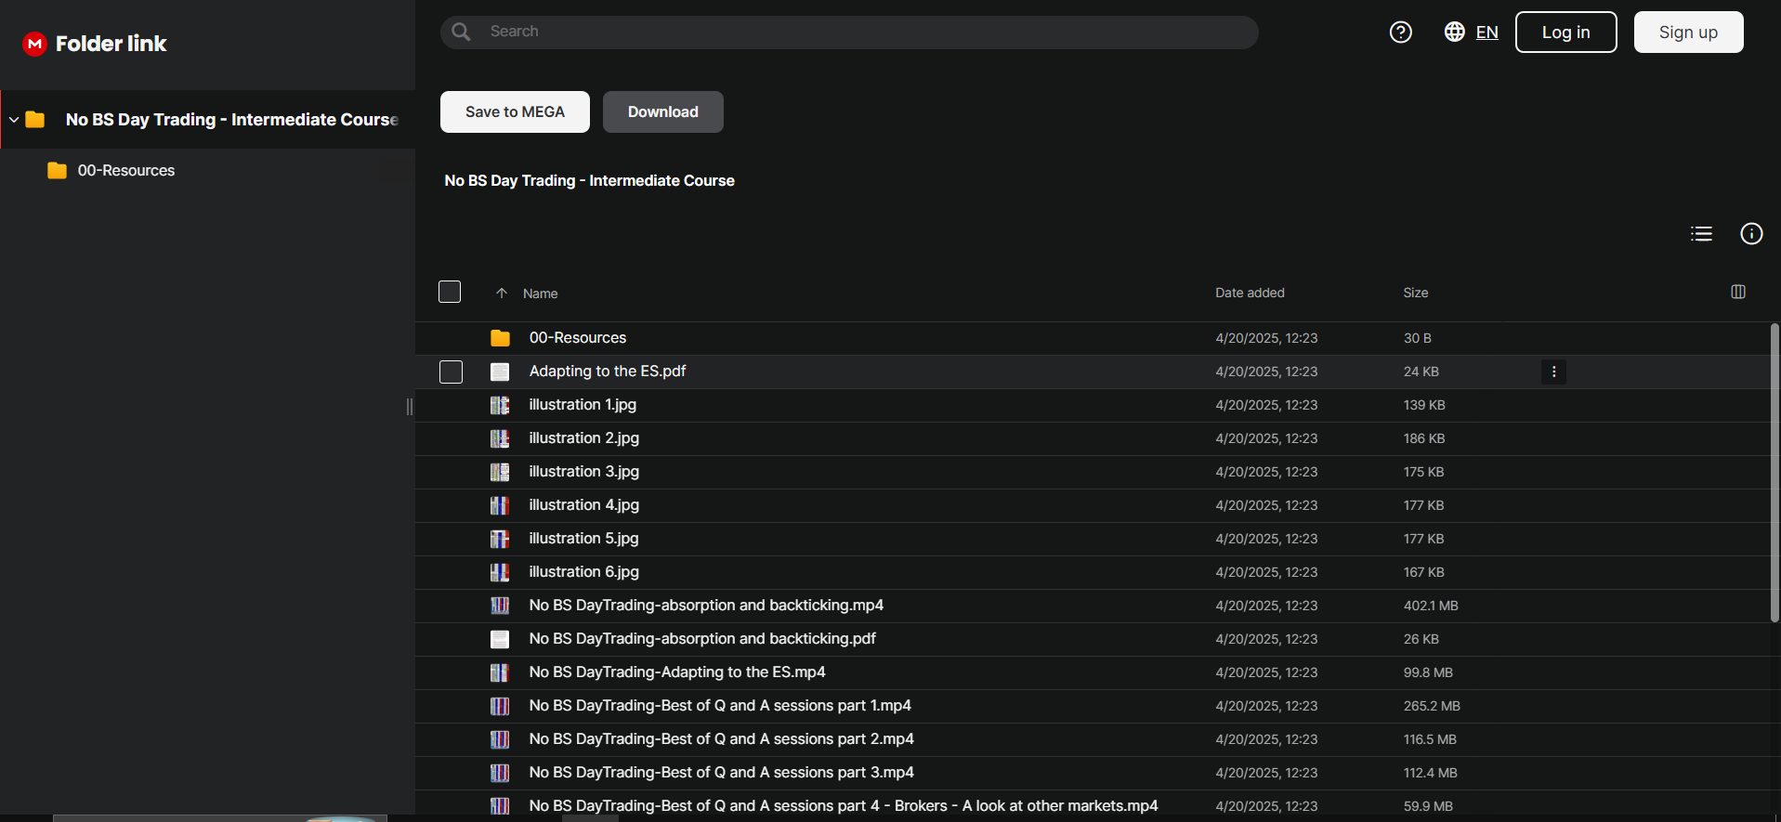Click the 99.8 MB size cell
The width and height of the screenshot is (1781, 822).
pyautogui.click(x=1428, y=672)
